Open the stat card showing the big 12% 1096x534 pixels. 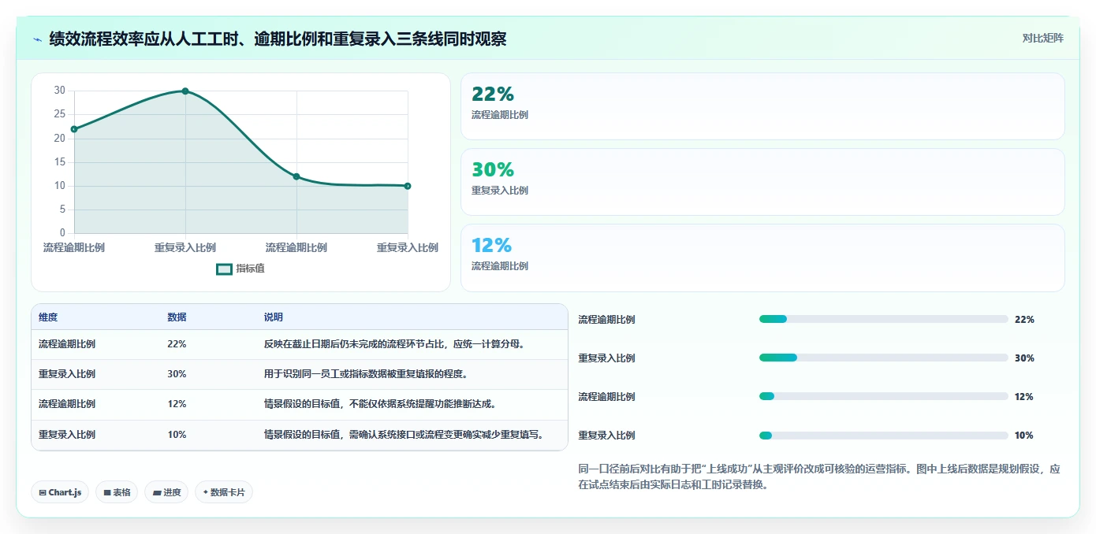tap(762, 258)
